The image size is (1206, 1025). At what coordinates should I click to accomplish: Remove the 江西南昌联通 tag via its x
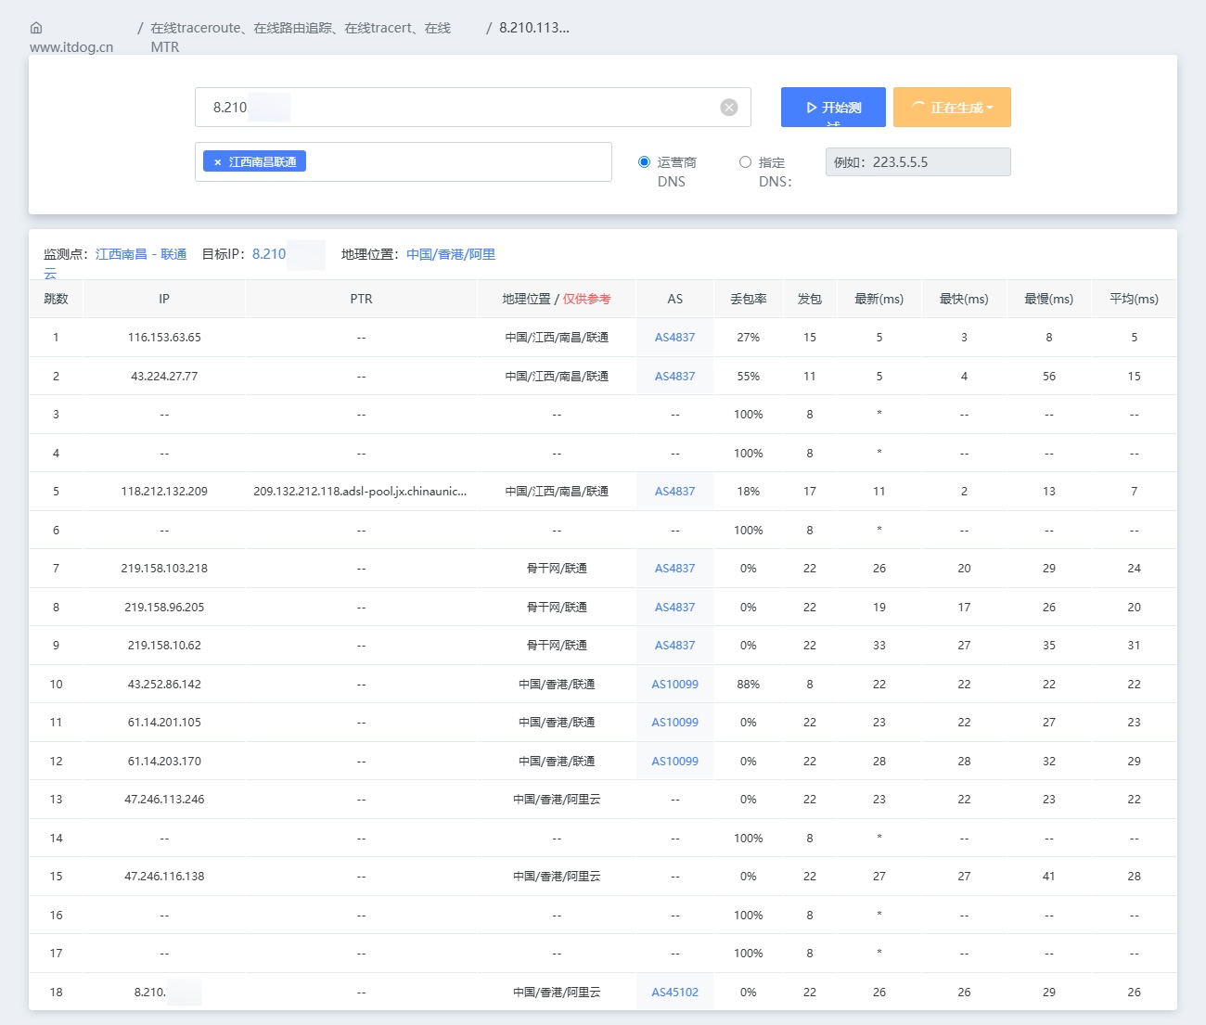point(218,162)
